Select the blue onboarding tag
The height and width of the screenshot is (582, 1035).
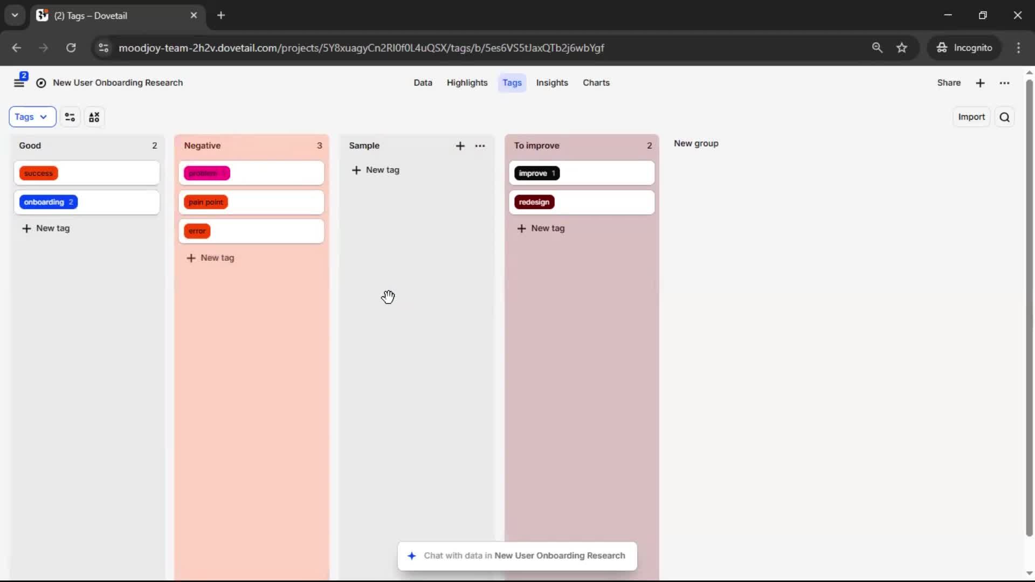click(49, 202)
